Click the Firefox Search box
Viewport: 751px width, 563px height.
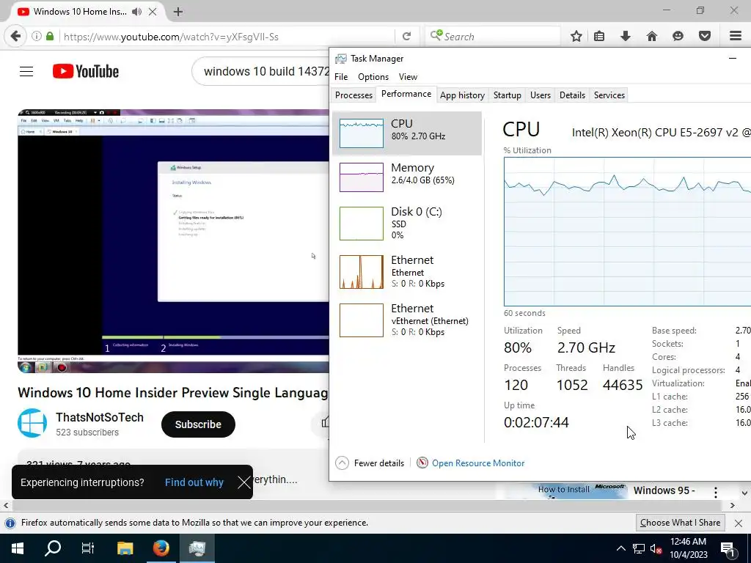click(x=494, y=37)
